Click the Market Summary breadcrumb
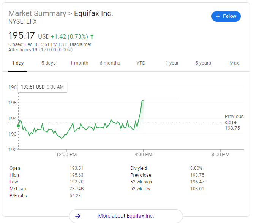Screen dimensions: 254x223 click(37, 13)
